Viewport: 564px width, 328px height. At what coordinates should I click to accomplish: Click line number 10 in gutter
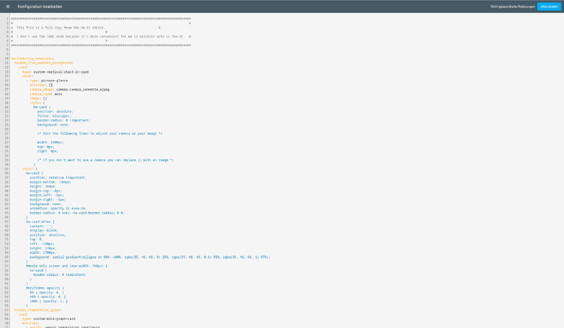[x=7, y=59]
